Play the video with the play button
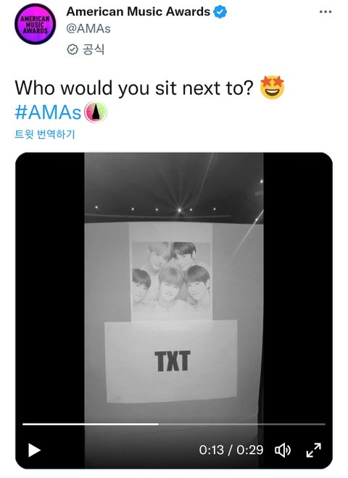 click(x=34, y=450)
